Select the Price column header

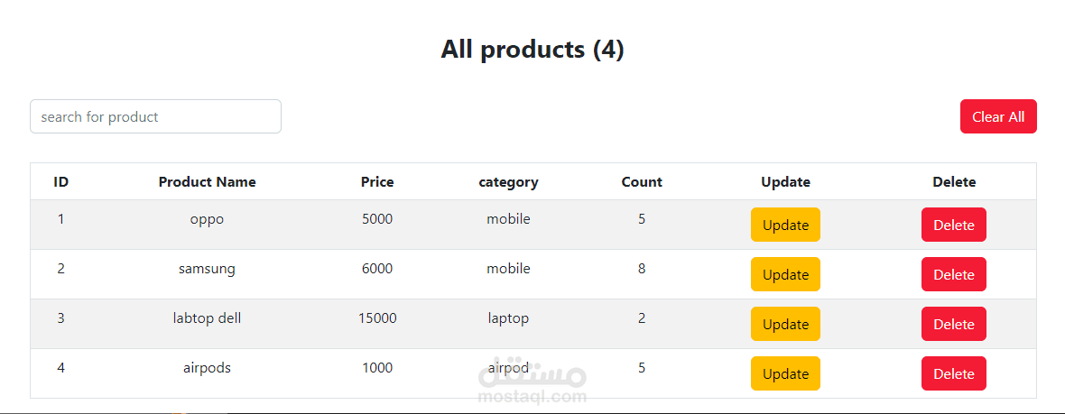point(377,182)
